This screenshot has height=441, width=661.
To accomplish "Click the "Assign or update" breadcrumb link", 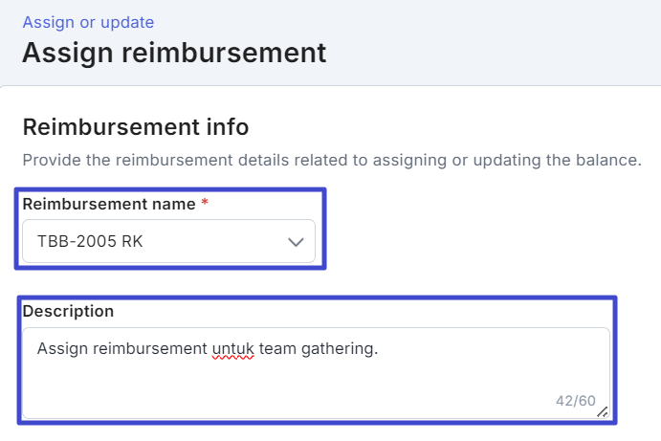I will 88,22.
